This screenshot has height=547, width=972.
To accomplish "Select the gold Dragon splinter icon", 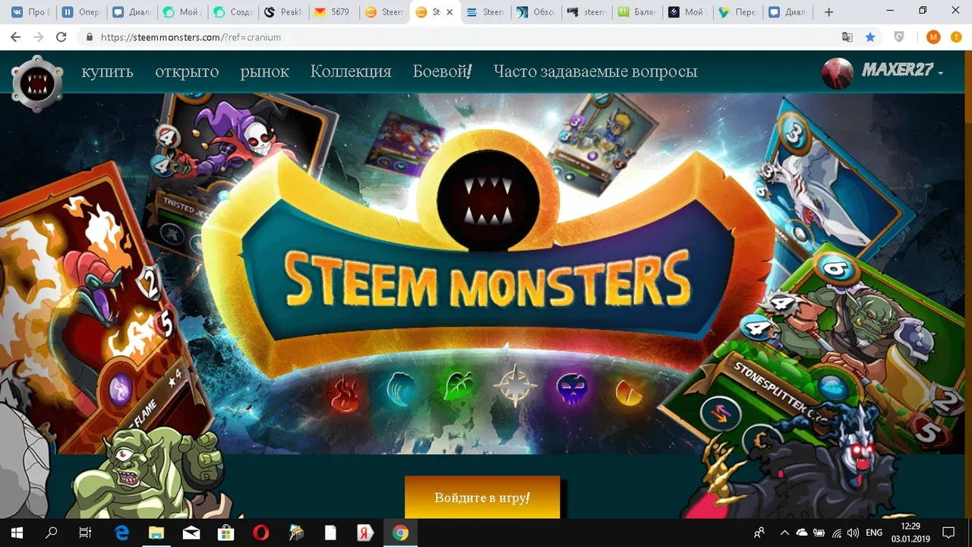I will click(x=629, y=393).
